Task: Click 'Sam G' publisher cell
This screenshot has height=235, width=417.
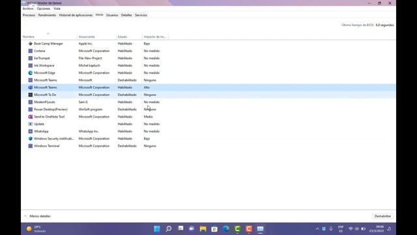Action: coord(83,102)
